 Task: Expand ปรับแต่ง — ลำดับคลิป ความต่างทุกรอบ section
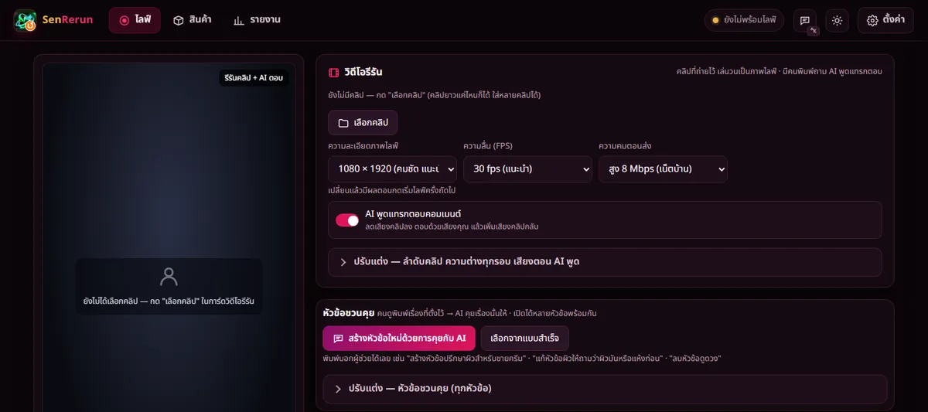point(605,262)
